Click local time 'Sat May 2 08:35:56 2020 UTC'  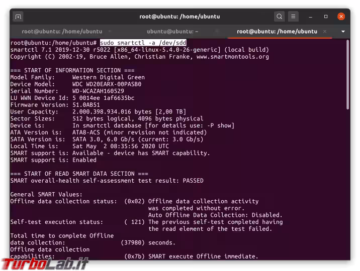point(121,146)
